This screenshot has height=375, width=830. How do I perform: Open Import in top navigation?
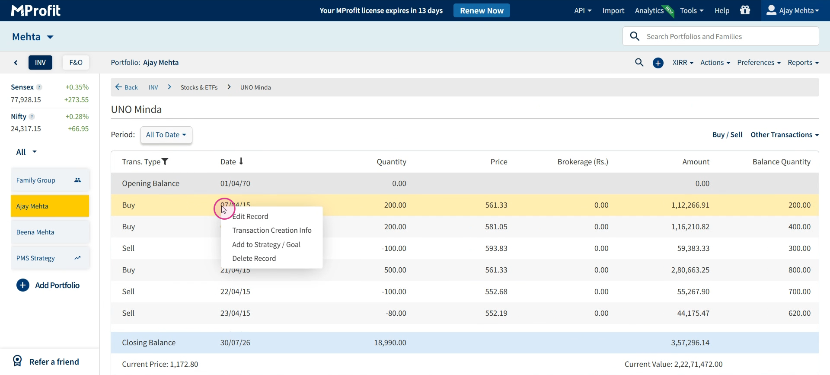pos(613,10)
